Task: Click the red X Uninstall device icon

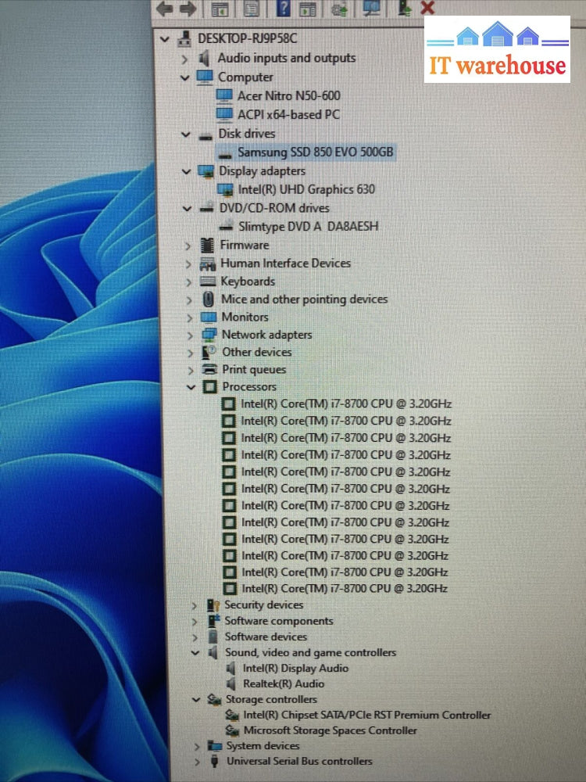Action: [x=427, y=9]
